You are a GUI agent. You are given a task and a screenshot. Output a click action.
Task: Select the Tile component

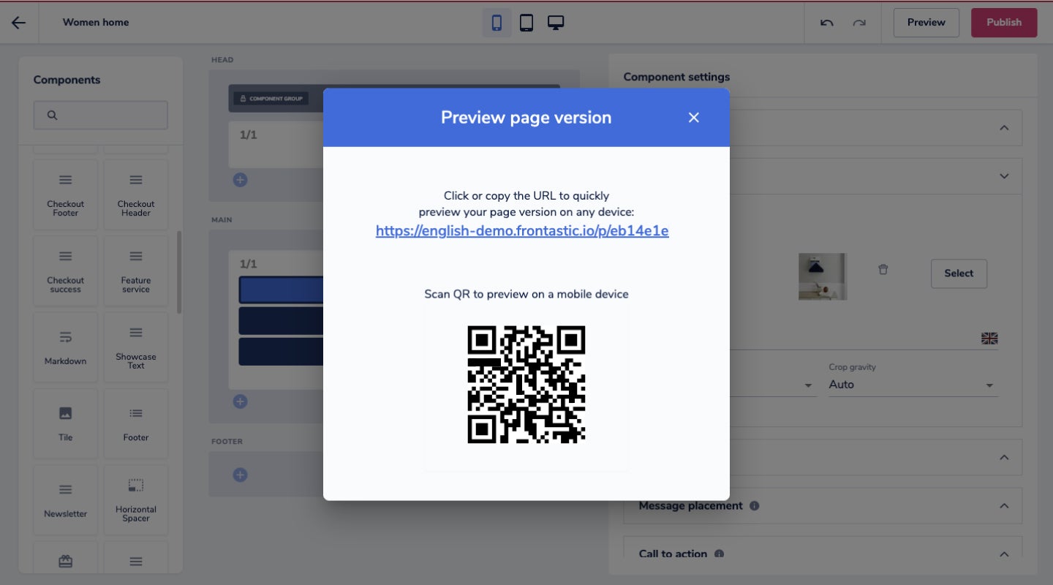pyautogui.click(x=66, y=423)
